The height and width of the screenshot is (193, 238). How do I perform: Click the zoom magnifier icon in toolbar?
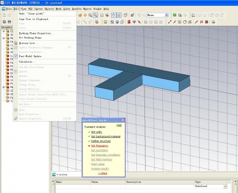[90, 15]
